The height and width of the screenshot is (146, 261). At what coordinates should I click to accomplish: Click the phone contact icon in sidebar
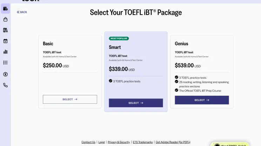click(x=5, y=85)
